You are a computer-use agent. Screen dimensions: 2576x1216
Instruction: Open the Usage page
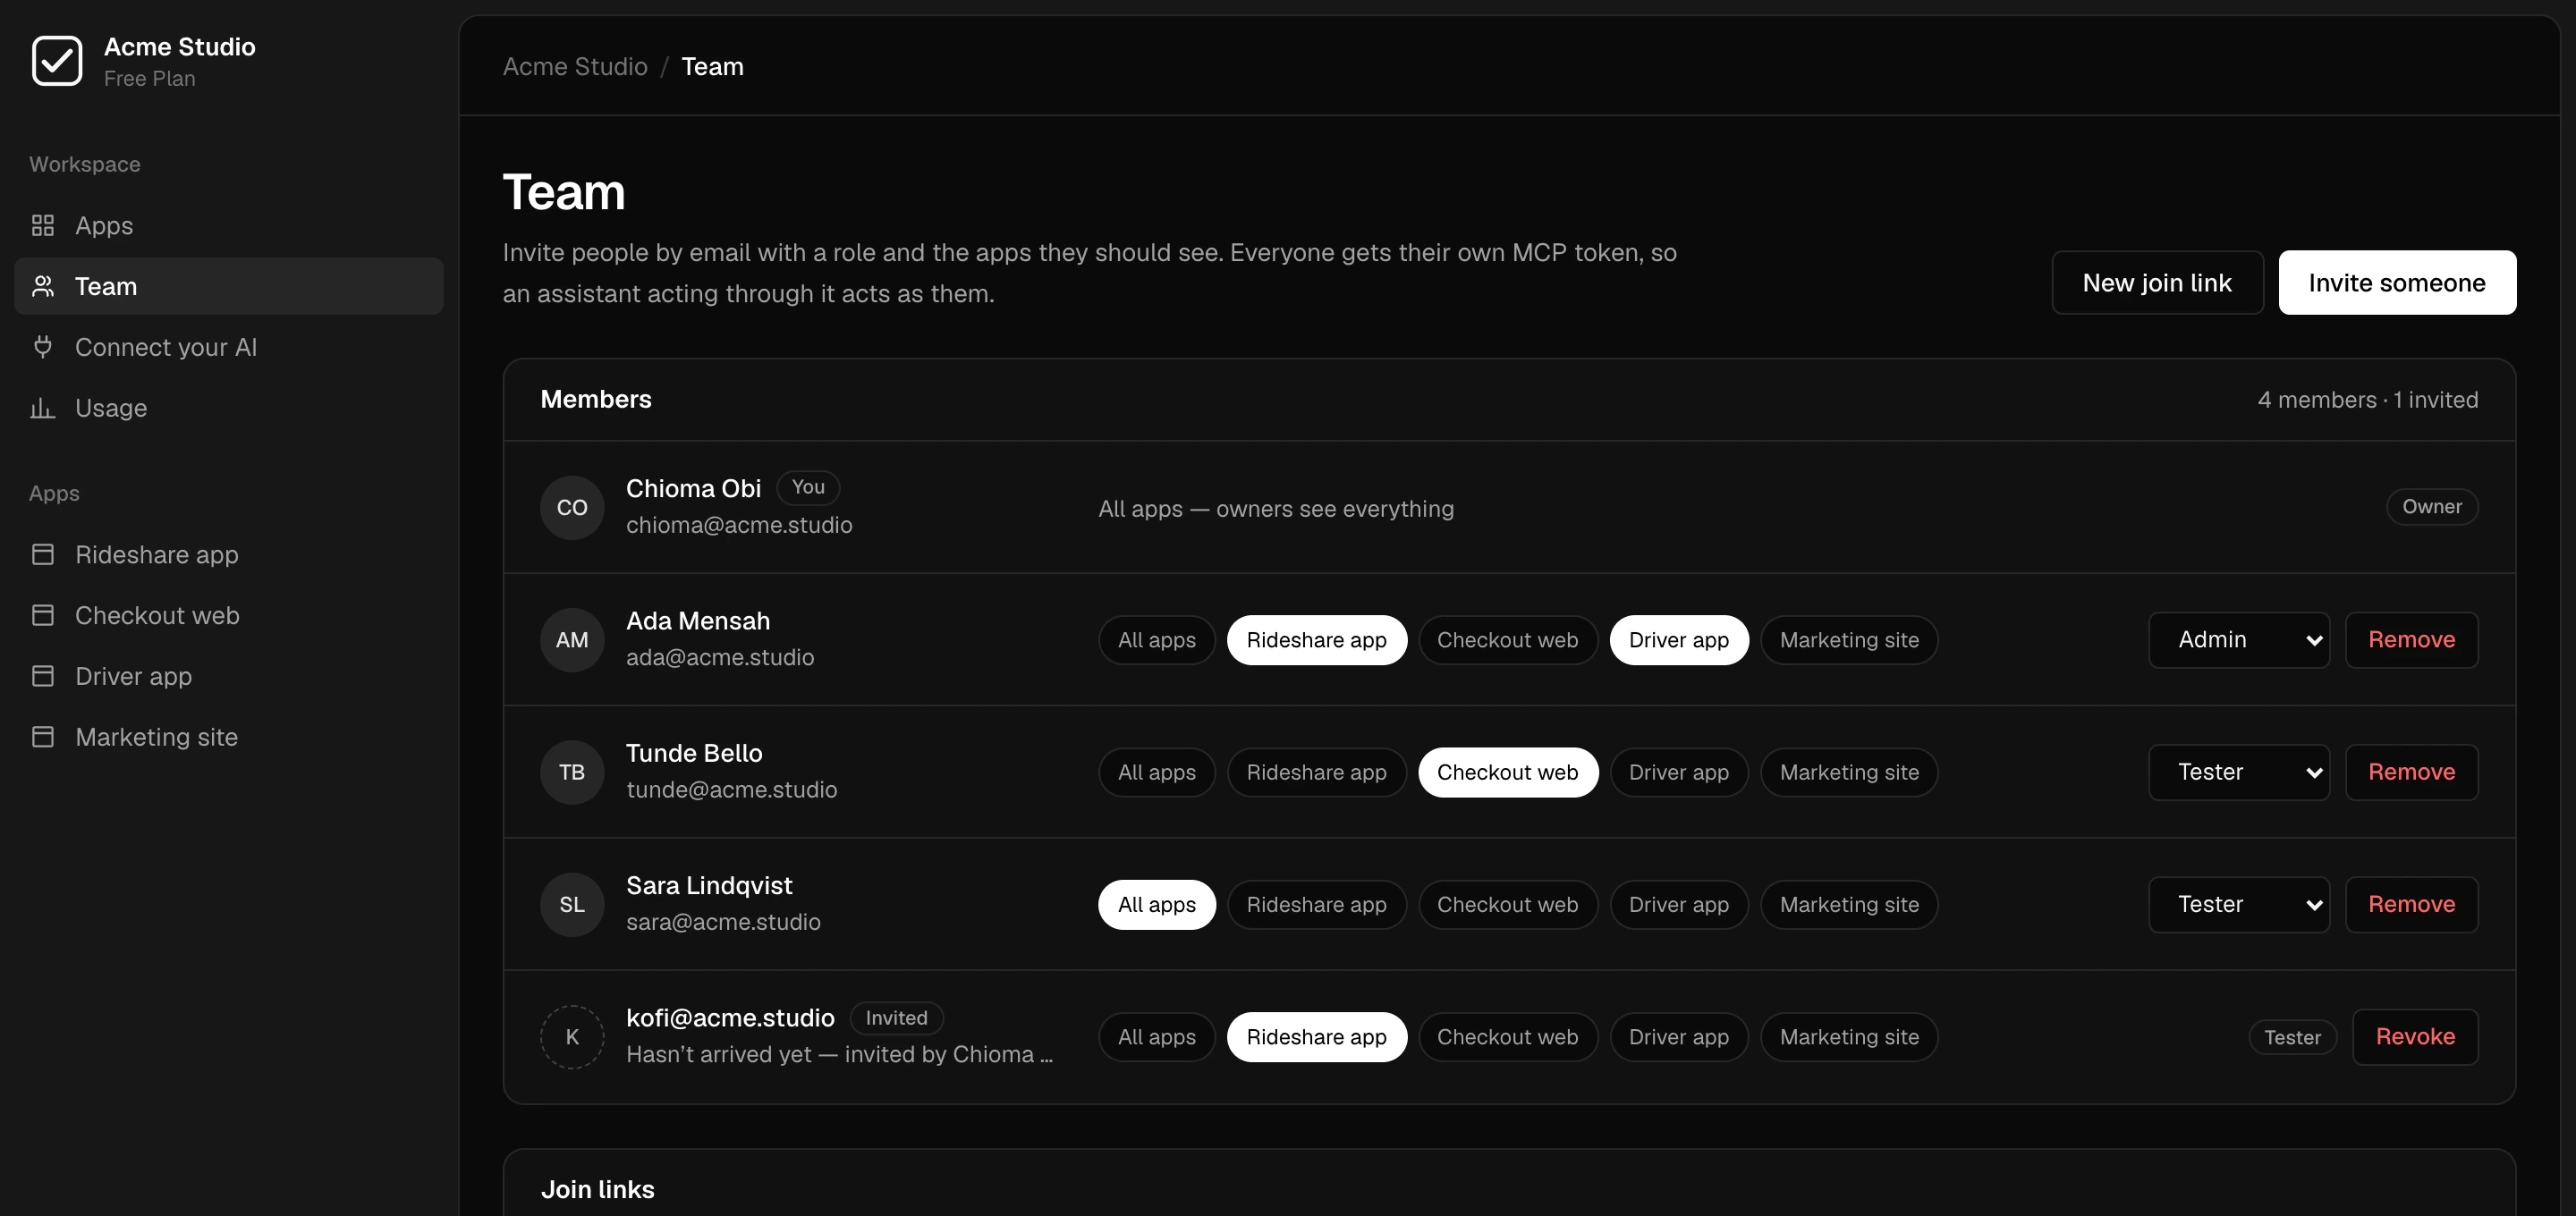tap(228, 408)
